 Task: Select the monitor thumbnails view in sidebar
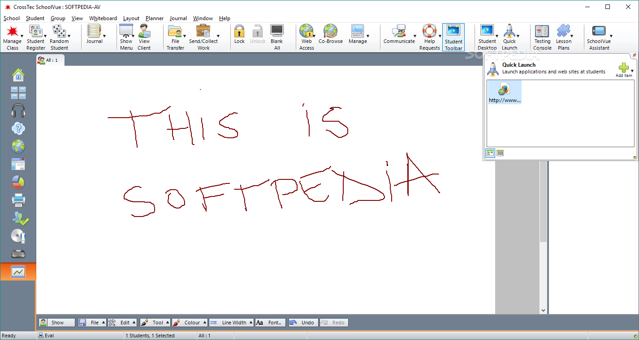click(x=18, y=93)
